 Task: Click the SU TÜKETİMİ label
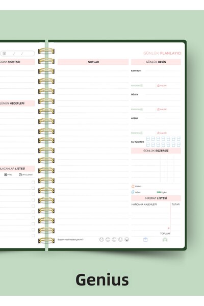click(137, 142)
